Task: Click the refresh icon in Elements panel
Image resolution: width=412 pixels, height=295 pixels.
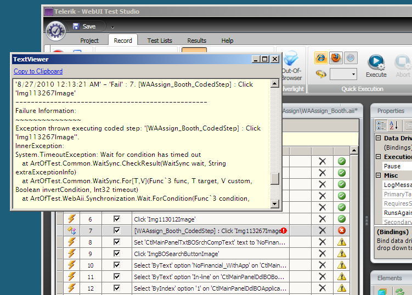Action: coord(400,291)
